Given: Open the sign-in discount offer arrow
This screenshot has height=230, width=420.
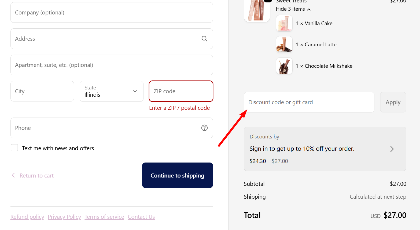Looking at the screenshot, I should coord(392,149).
